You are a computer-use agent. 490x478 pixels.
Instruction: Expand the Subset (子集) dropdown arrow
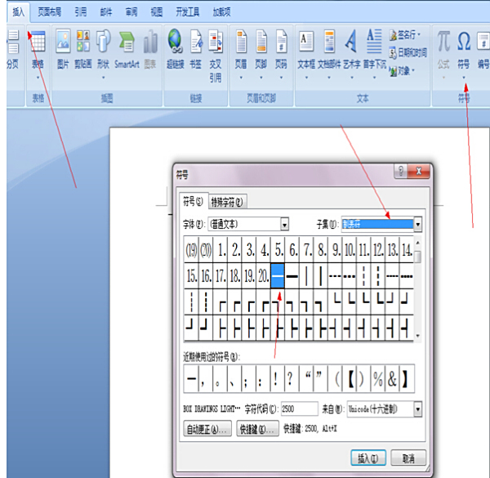pyautogui.click(x=417, y=224)
